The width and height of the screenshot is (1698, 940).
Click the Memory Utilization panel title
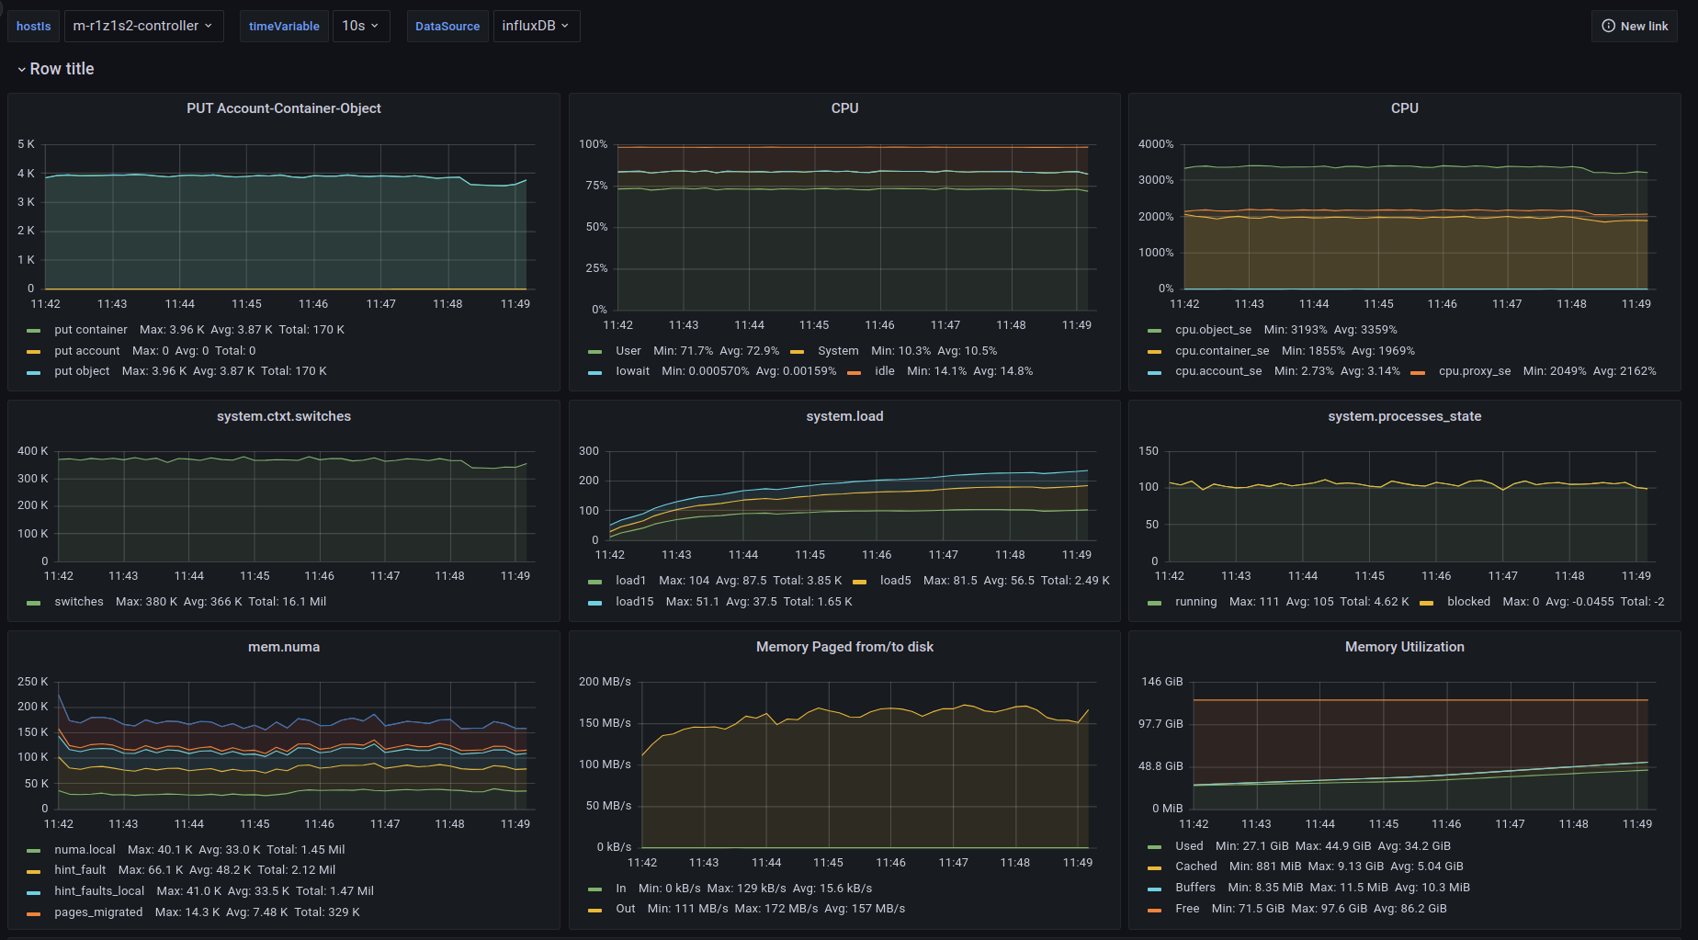(1404, 647)
